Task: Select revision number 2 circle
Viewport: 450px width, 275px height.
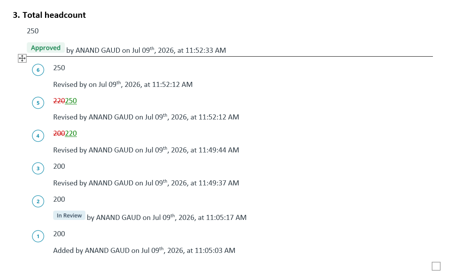Action: [38, 201]
